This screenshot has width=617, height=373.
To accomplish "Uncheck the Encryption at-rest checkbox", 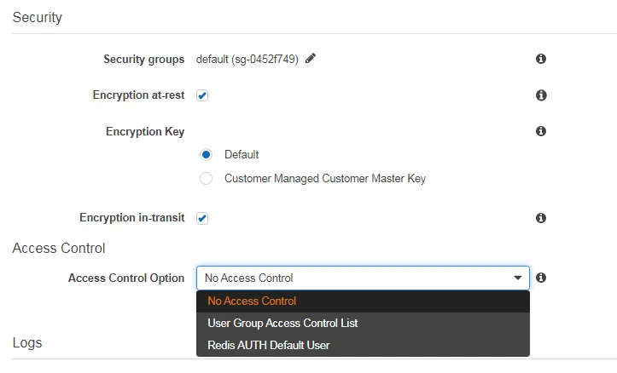I will pyautogui.click(x=202, y=95).
